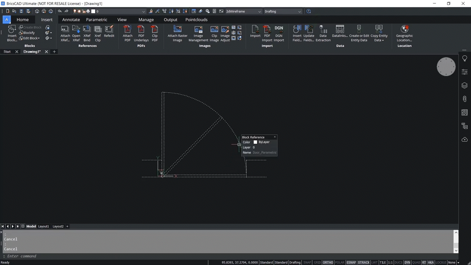Open the Geographic Location tool
This screenshot has height=265, width=471.
tap(404, 33)
